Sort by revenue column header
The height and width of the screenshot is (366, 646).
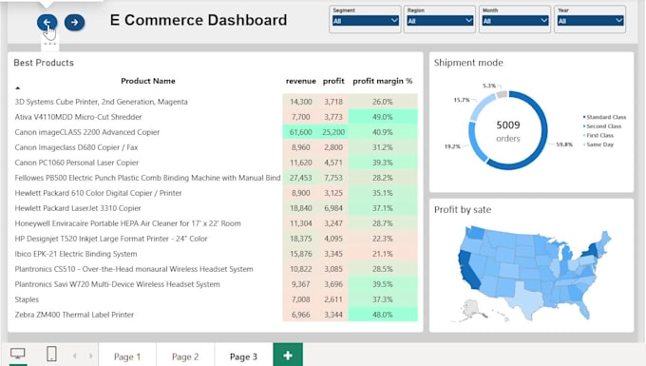[301, 81]
